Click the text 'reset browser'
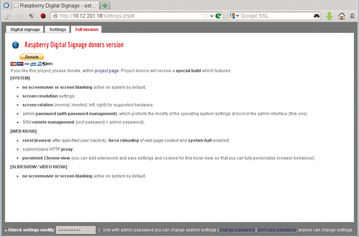This screenshot has height=237, width=359. (x=36, y=140)
